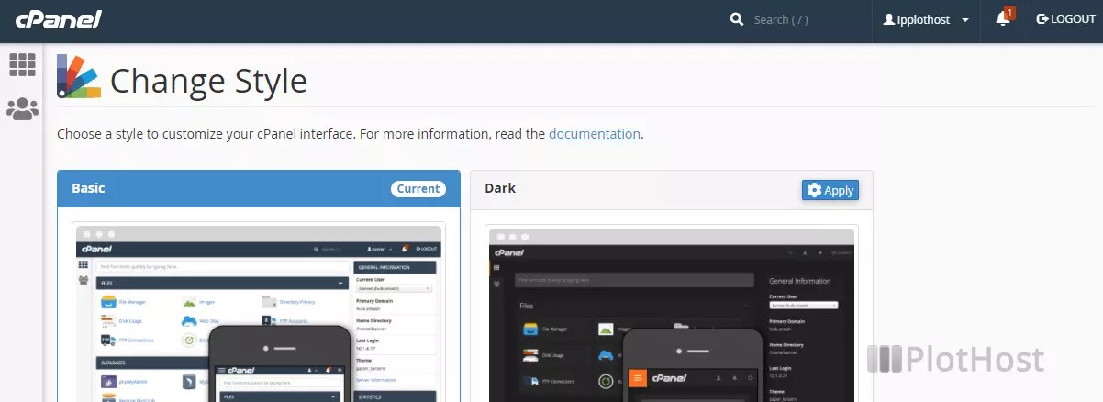Click the Change Style heading

pyautogui.click(x=208, y=81)
